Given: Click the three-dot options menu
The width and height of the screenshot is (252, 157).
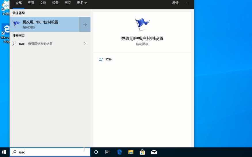Looking at the screenshot, I should coord(186,3).
